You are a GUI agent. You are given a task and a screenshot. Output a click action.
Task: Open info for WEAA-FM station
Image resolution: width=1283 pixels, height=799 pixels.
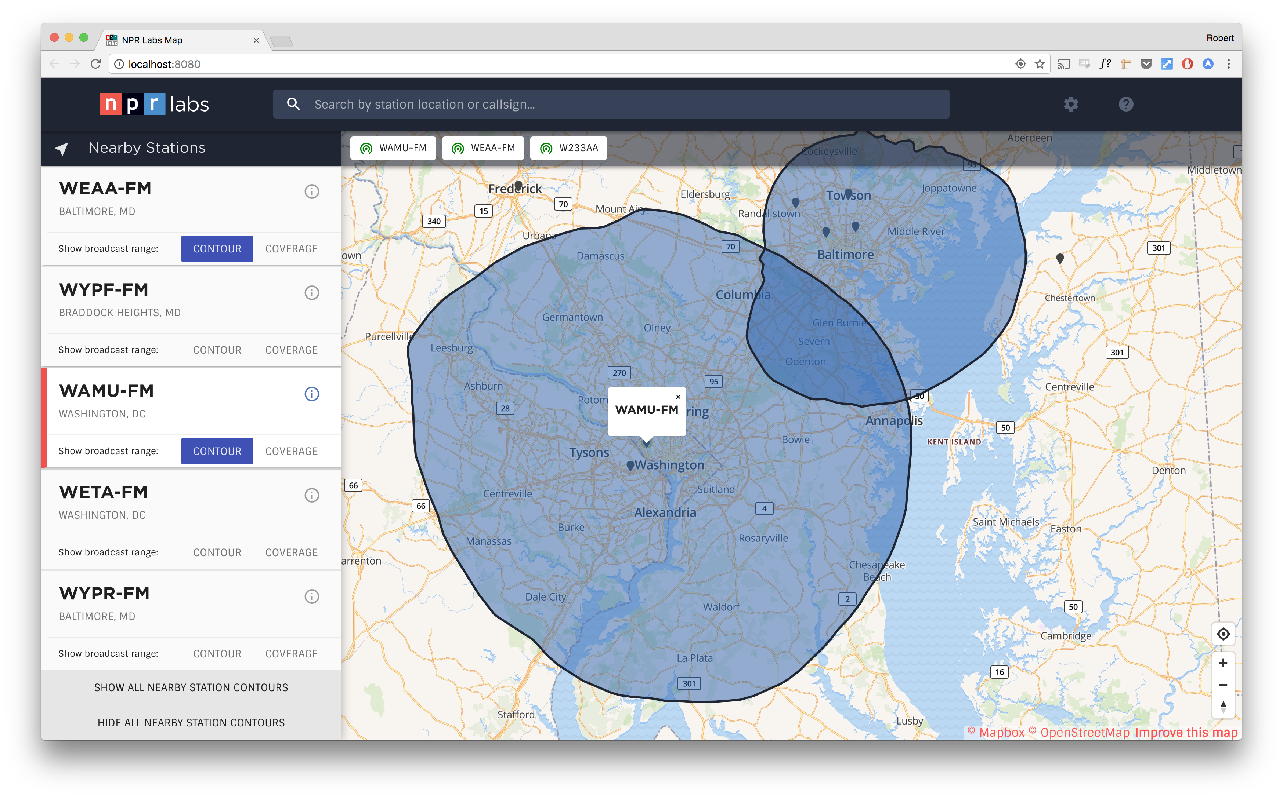pos(311,191)
